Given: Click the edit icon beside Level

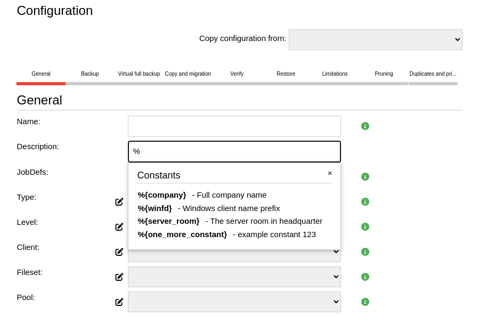Looking at the screenshot, I should click(x=119, y=227).
